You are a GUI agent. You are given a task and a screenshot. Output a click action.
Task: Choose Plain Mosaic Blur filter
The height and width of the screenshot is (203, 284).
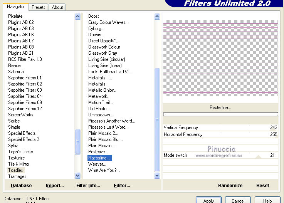(x=106, y=139)
